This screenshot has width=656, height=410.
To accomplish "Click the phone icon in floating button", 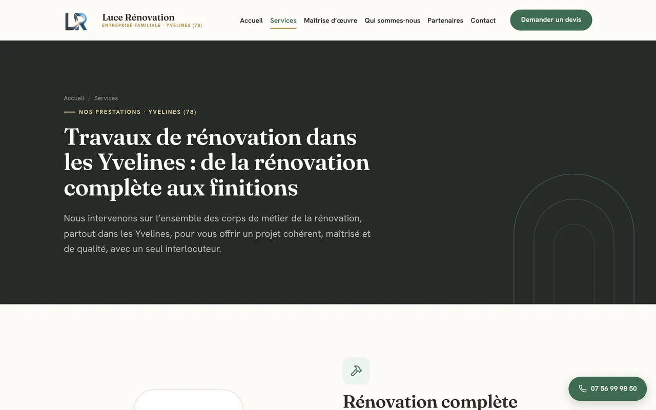I will tap(582, 388).
